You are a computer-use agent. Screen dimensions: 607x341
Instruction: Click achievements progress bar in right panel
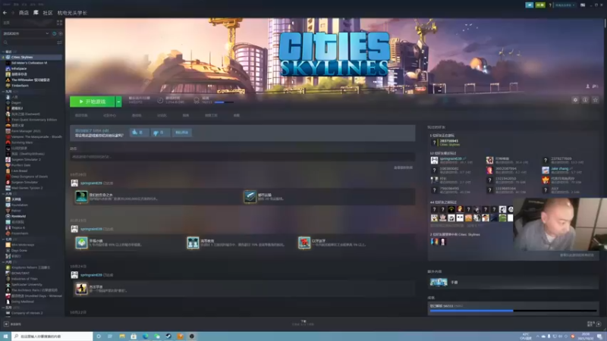[514, 311]
